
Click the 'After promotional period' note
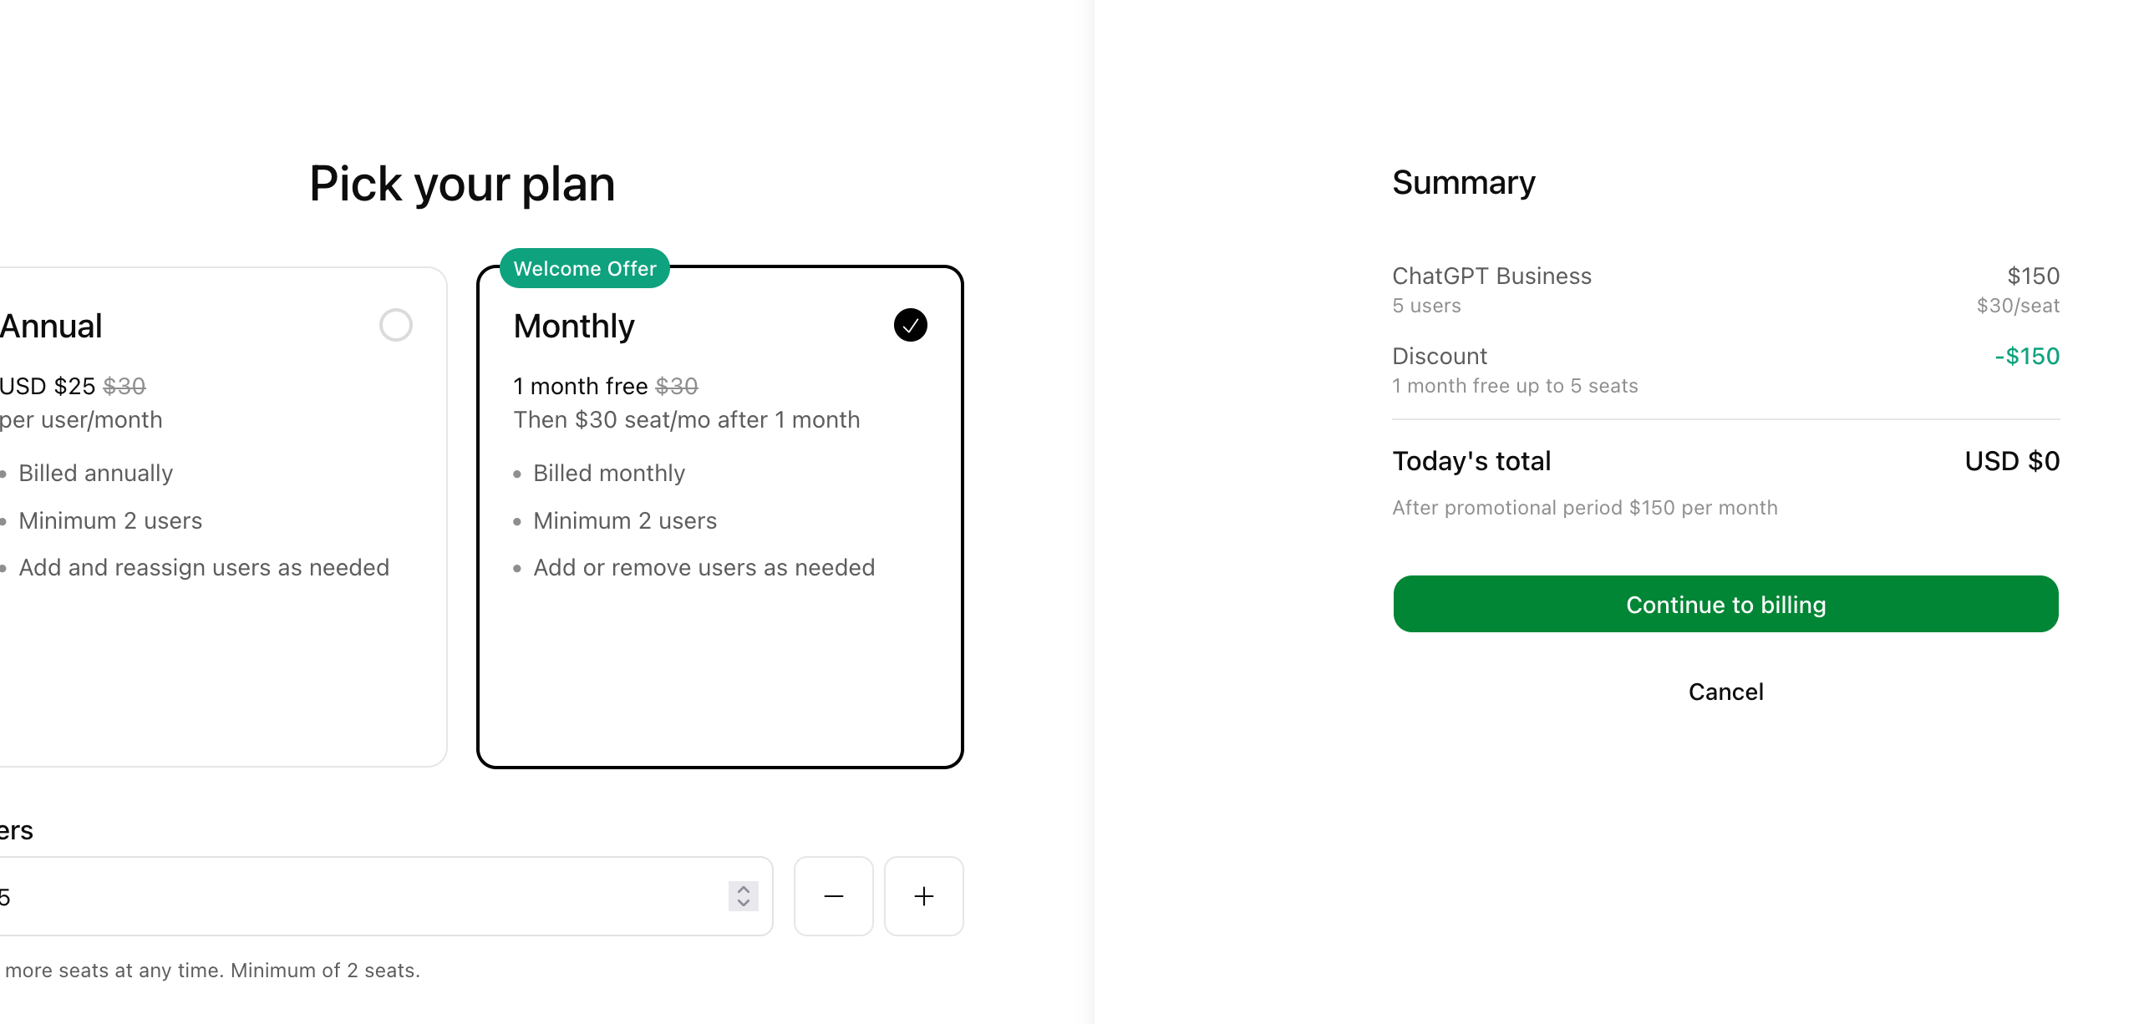pyautogui.click(x=1585, y=508)
